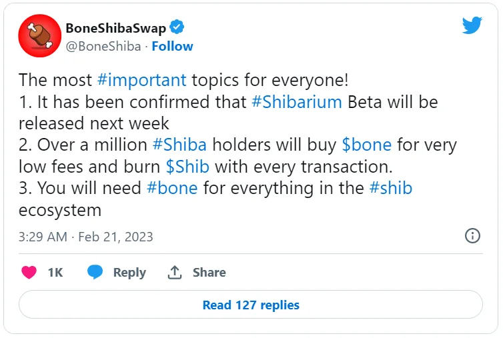The height and width of the screenshot is (338, 503).
Task: Click the share upload arrow icon
Action: tap(175, 272)
